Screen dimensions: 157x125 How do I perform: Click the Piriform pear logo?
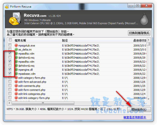[x=144, y=19]
